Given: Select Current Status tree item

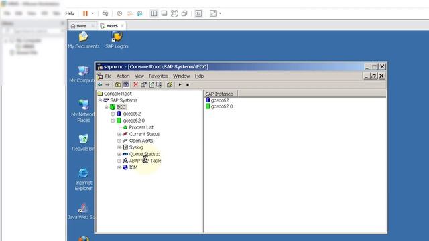Looking at the screenshot, I should 144,134.
